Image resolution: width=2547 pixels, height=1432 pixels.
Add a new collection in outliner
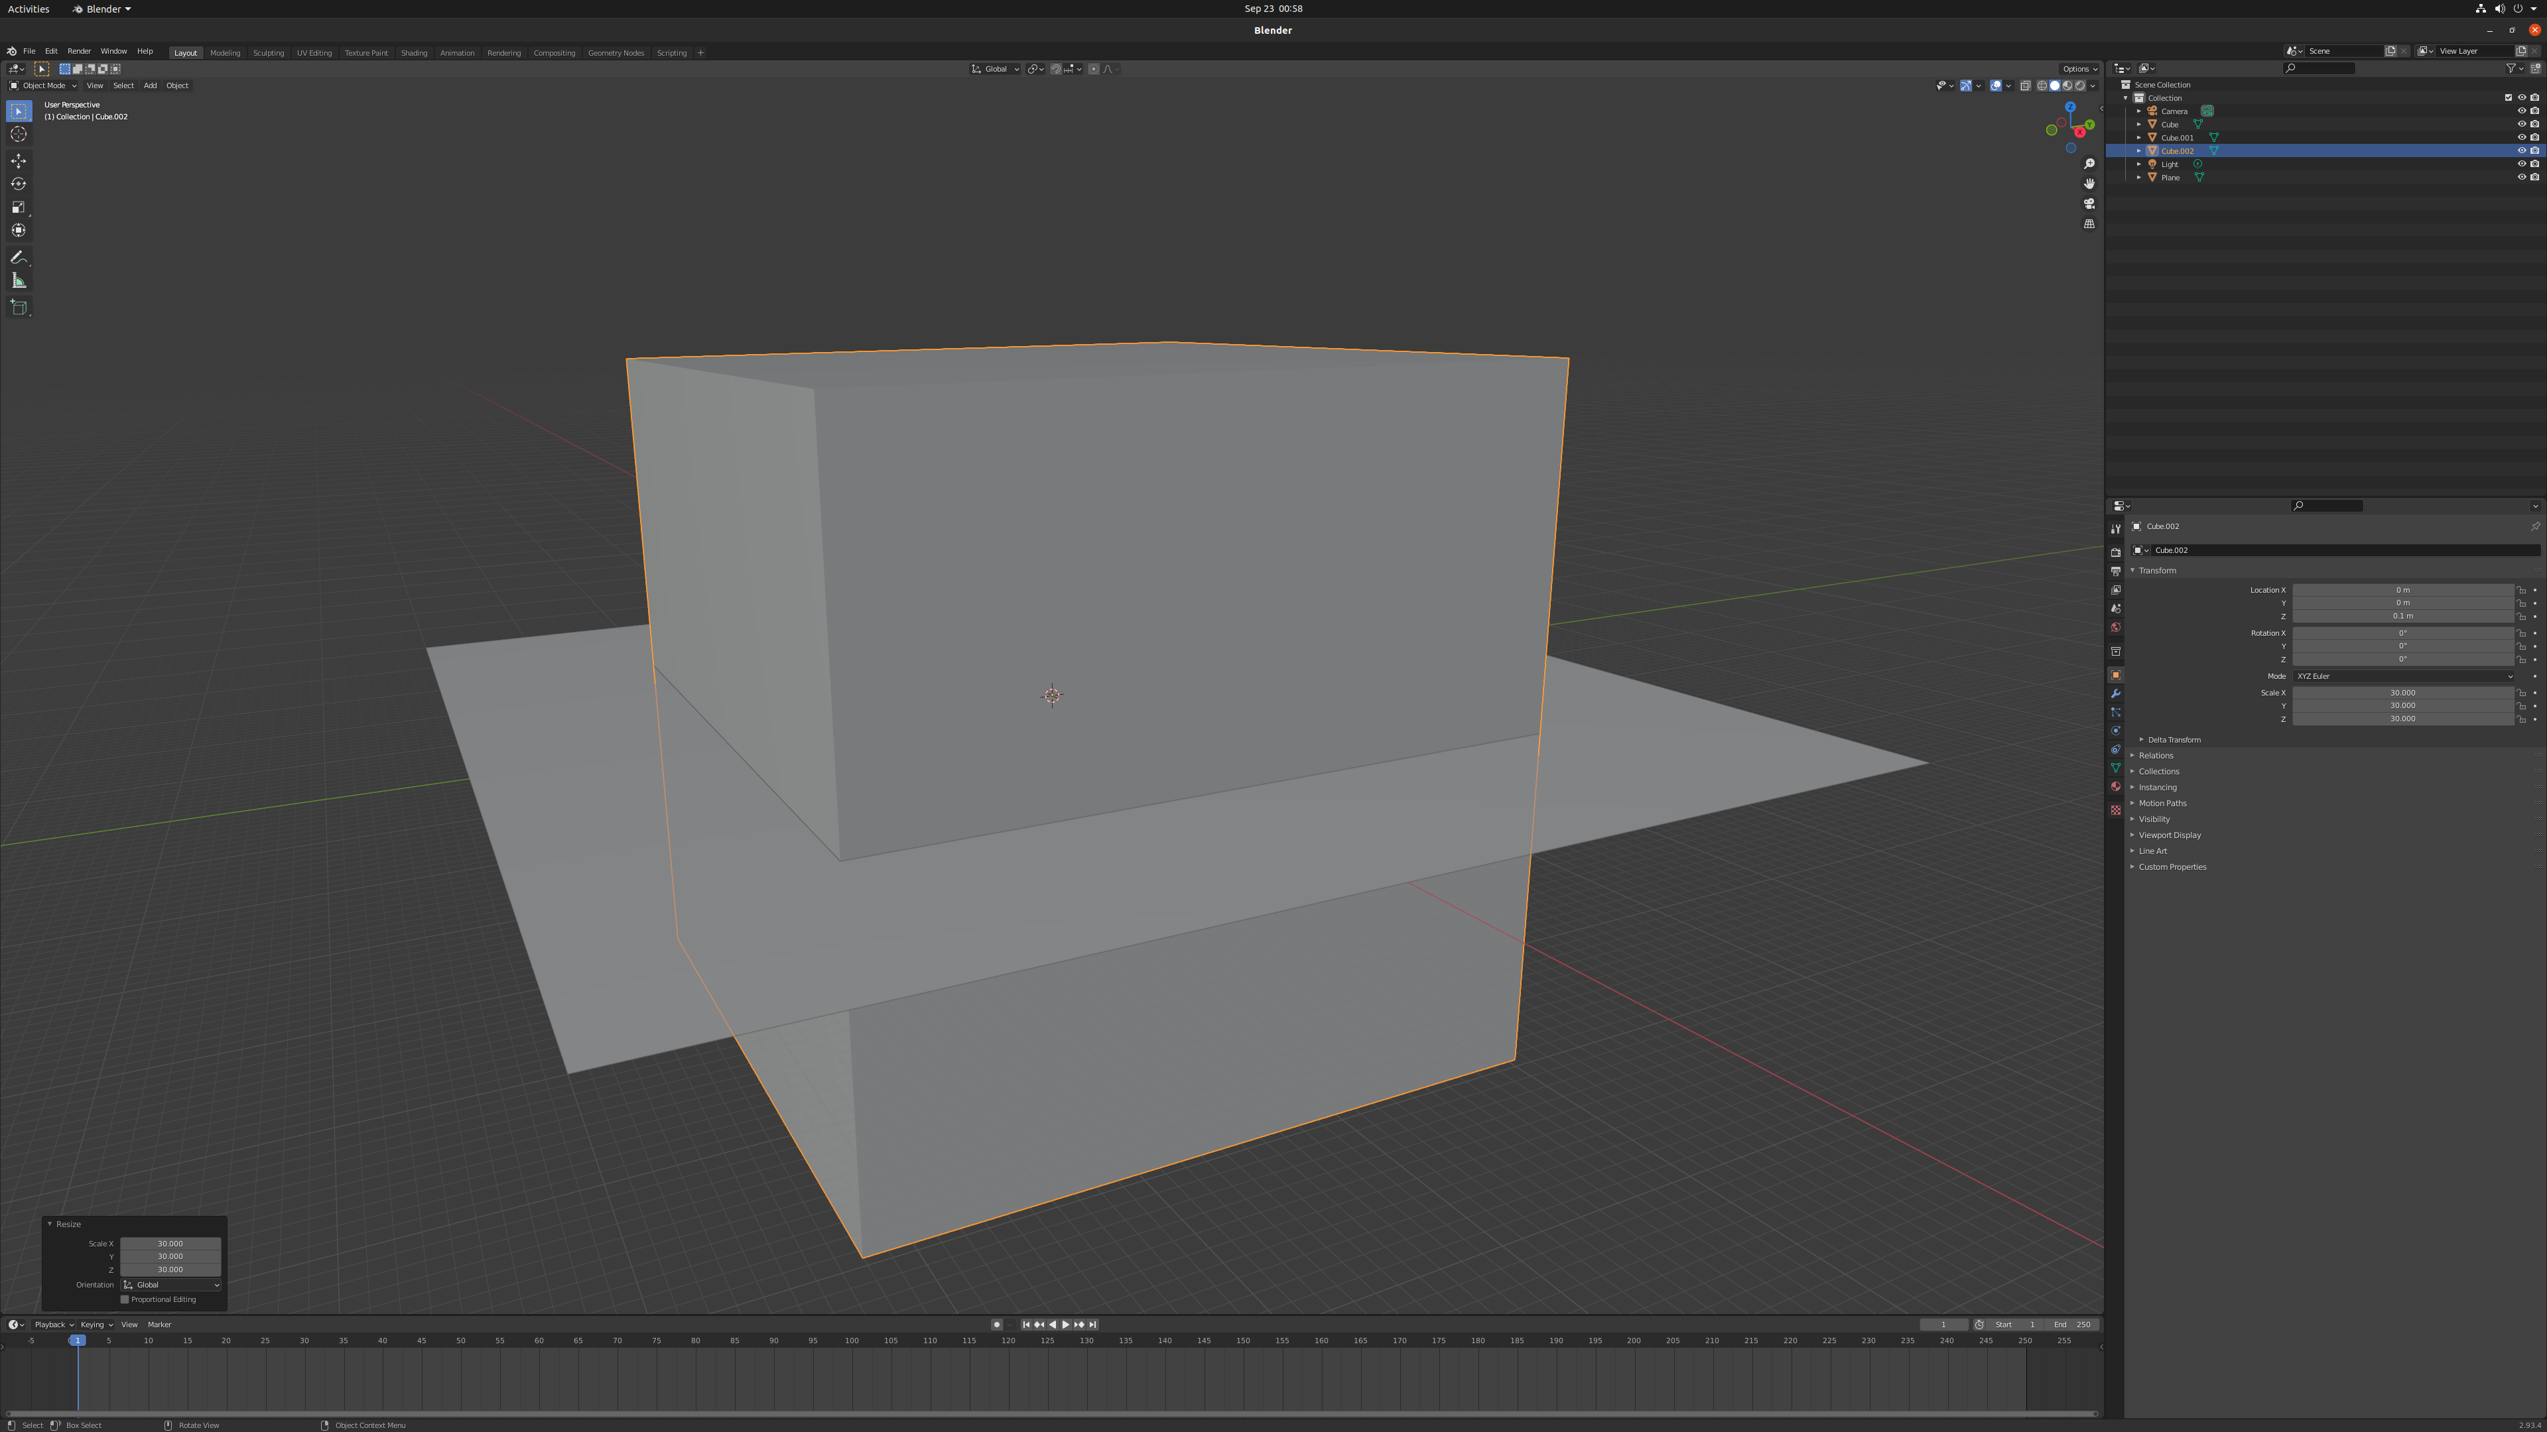2535,68
